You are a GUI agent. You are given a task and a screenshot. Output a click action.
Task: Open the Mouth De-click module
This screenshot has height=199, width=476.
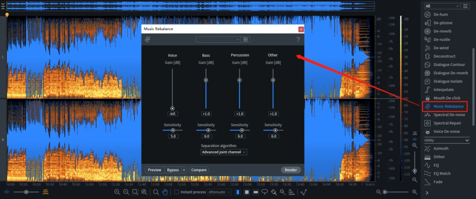(446, 98)
